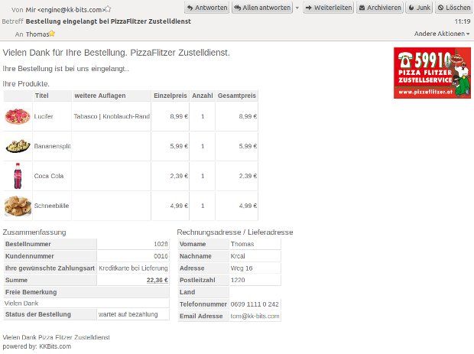
Task: Click the Bananensplit product image
Action: click(18, 146)
